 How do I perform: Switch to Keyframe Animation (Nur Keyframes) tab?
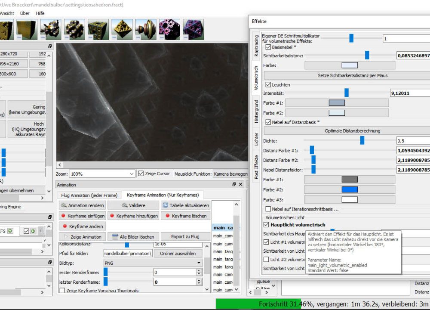coord(163,195)
